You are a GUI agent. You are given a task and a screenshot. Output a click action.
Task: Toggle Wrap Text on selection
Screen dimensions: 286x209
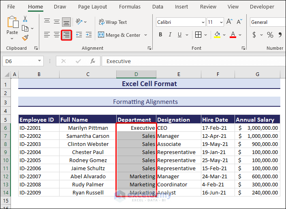click(113, 22)
